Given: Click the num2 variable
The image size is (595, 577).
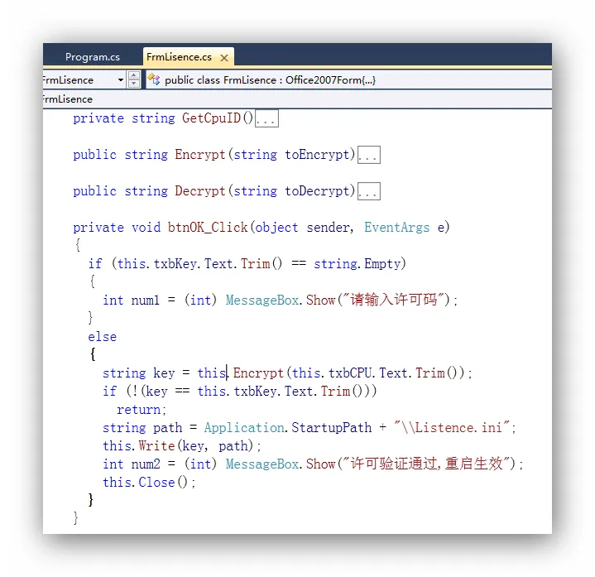Looking at the screenshot, I should click(146, 464).
